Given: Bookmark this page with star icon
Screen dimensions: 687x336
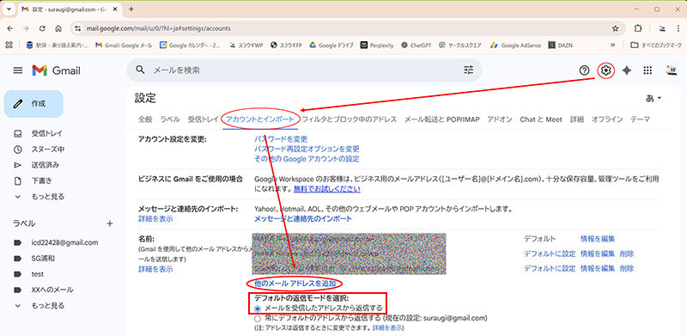Looking at the screenshot, I should [x=615, y=28].
